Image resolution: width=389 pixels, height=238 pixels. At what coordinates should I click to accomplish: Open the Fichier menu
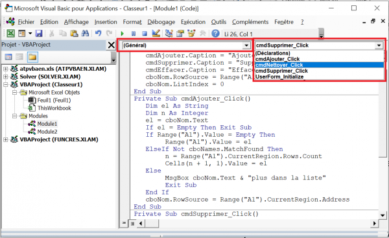coord(26,22)
